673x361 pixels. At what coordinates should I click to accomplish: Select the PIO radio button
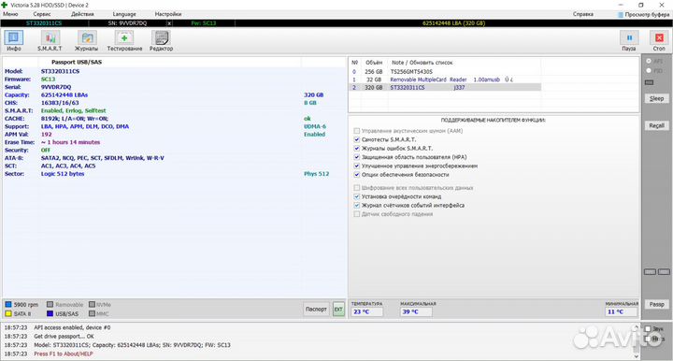[649, 70]
